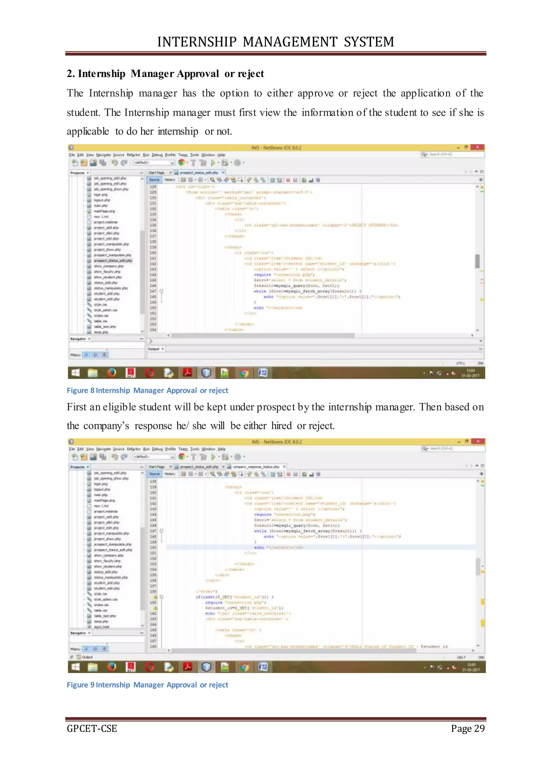This screenshot has width=551, height=779.
Task: Click Save All icon in Figure 8 toolbar
Action: 103,162
